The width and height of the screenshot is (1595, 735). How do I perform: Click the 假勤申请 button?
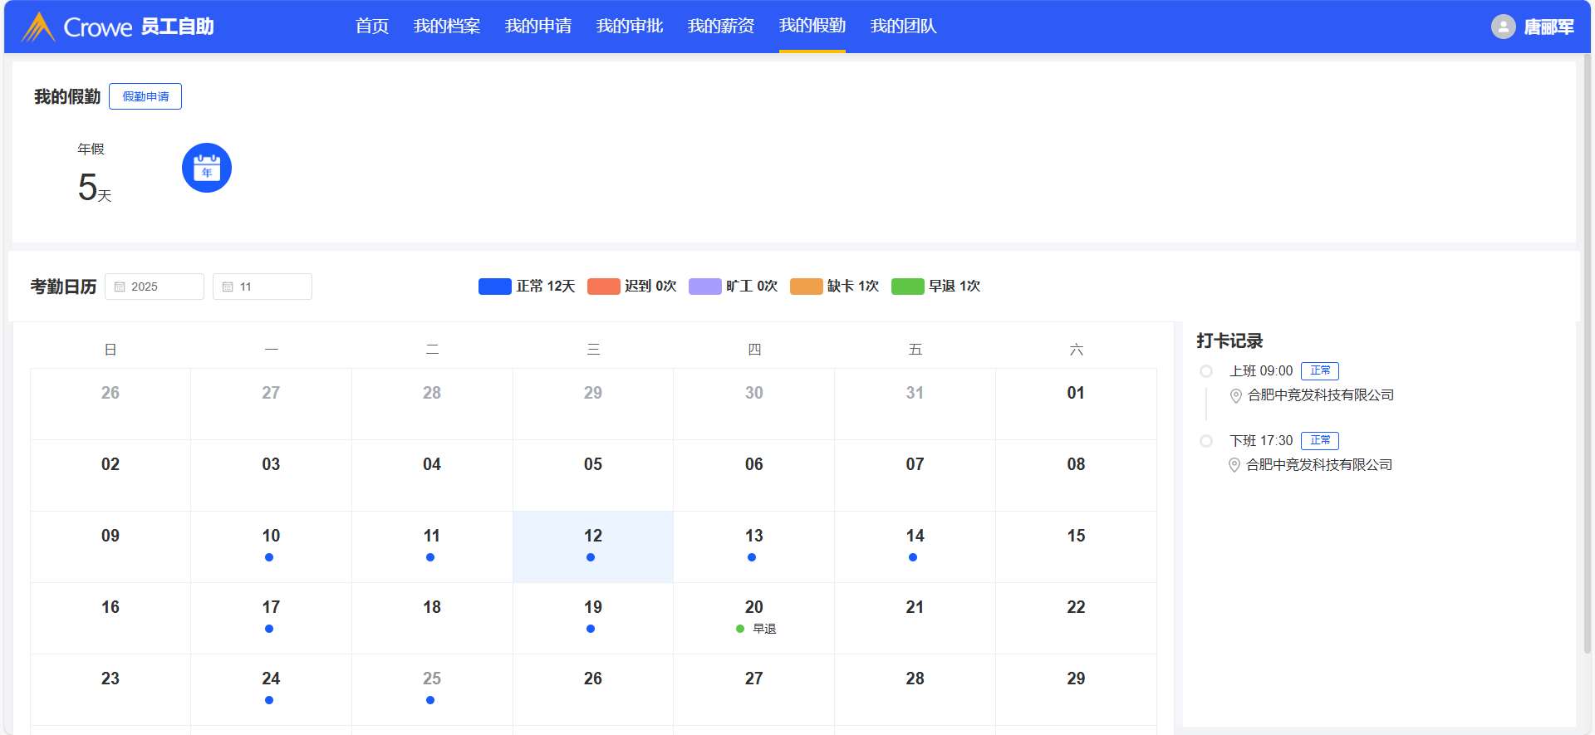(x=145, y=96)
